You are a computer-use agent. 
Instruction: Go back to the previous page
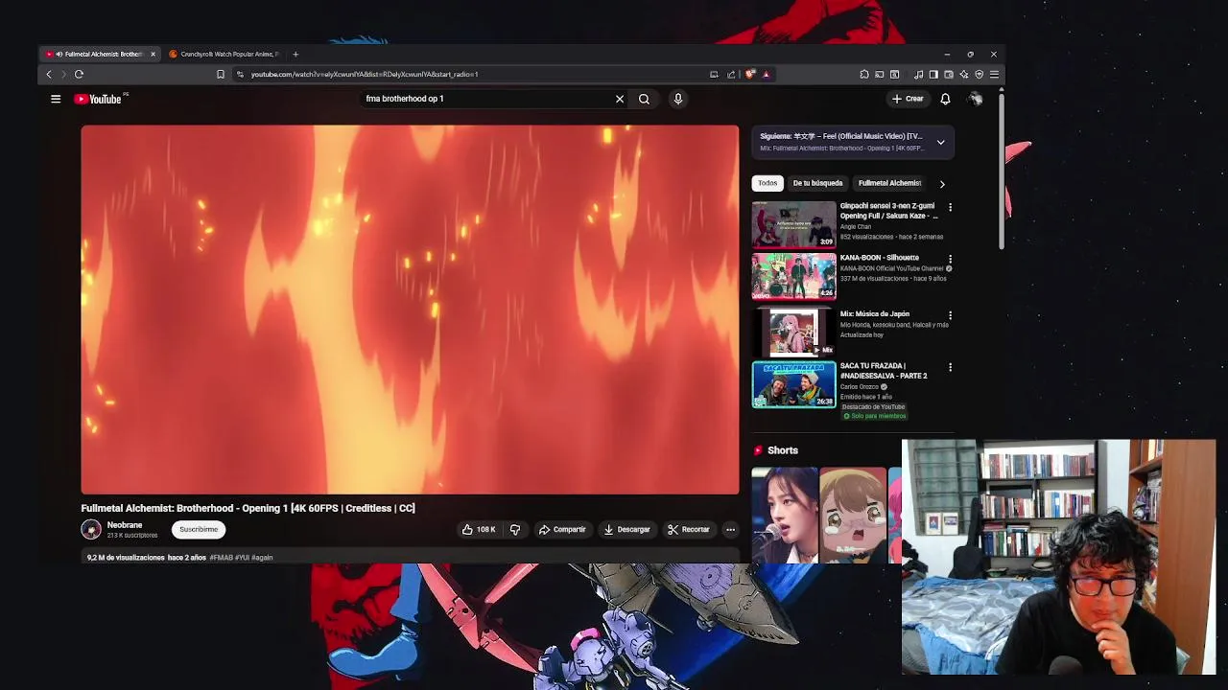click(x=49, y=74)
